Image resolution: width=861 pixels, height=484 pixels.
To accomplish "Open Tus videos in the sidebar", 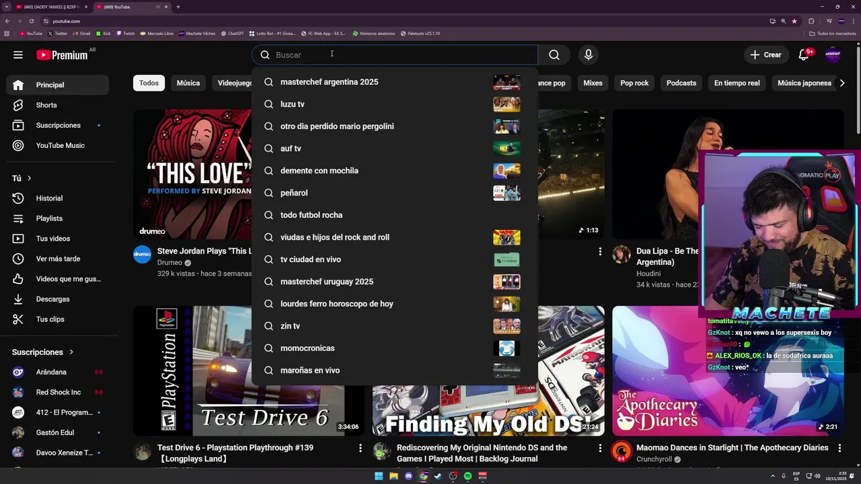I will 58,239.
